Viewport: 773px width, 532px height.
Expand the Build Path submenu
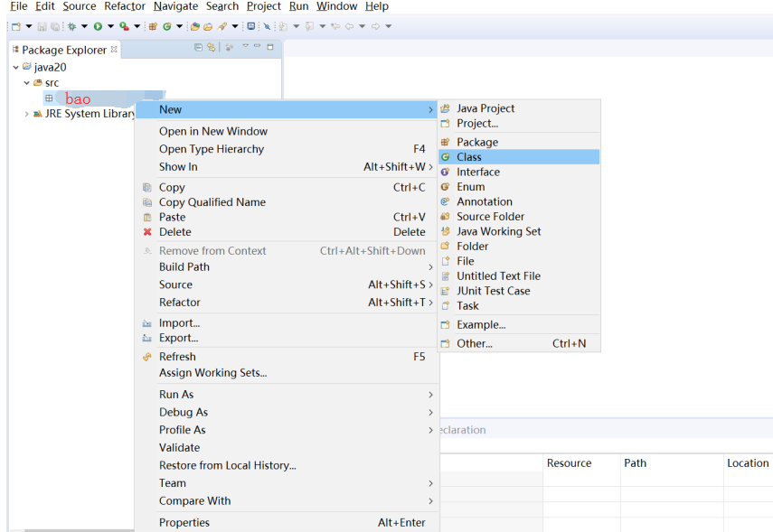[287, 267]
